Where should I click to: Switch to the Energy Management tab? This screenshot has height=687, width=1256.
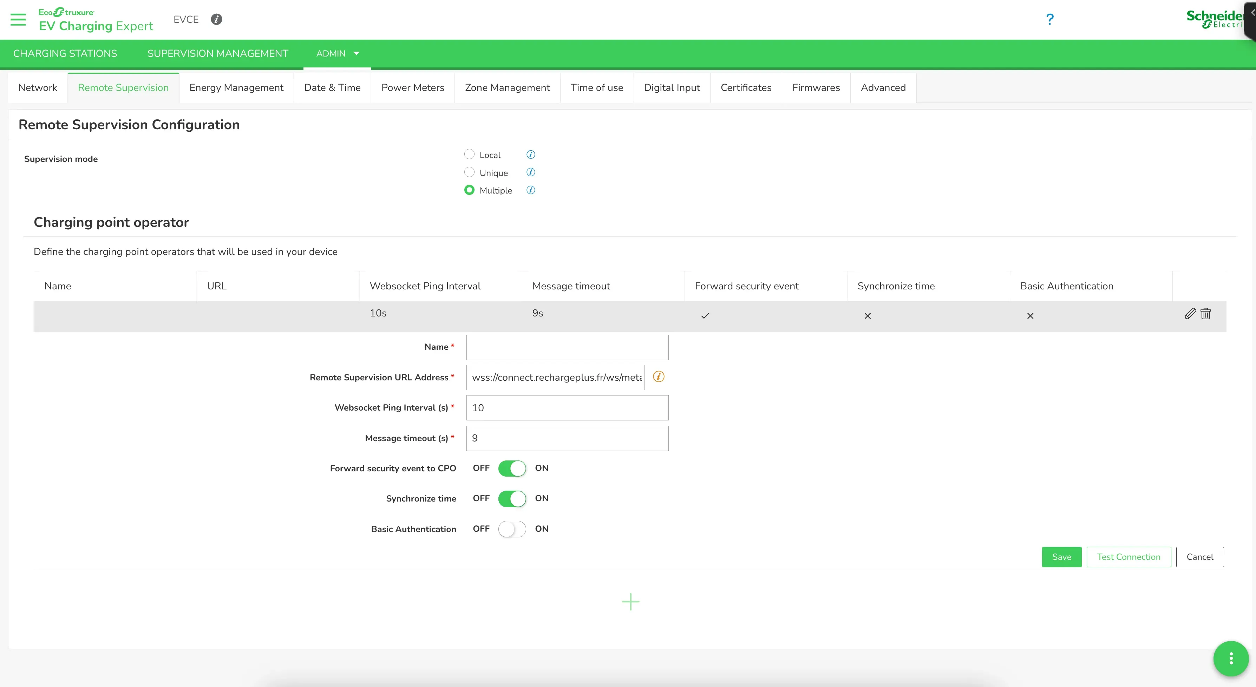click(236, 88)
